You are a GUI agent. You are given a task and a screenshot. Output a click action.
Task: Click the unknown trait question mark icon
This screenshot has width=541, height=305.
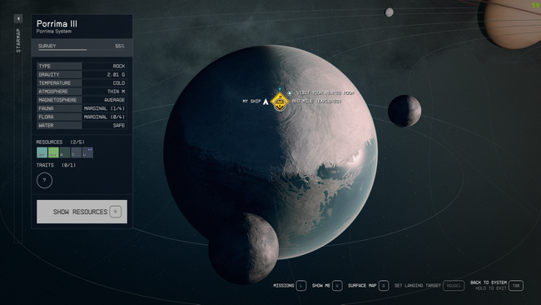click(44, 180)
